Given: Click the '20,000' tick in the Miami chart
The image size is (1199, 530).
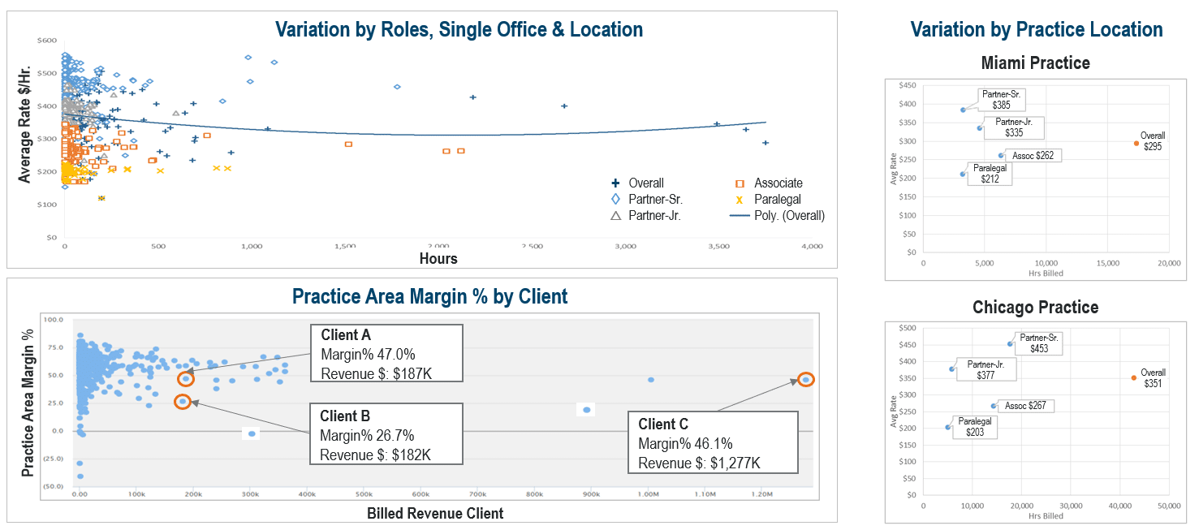Looking at the screenshot, I should (1169, 264).
